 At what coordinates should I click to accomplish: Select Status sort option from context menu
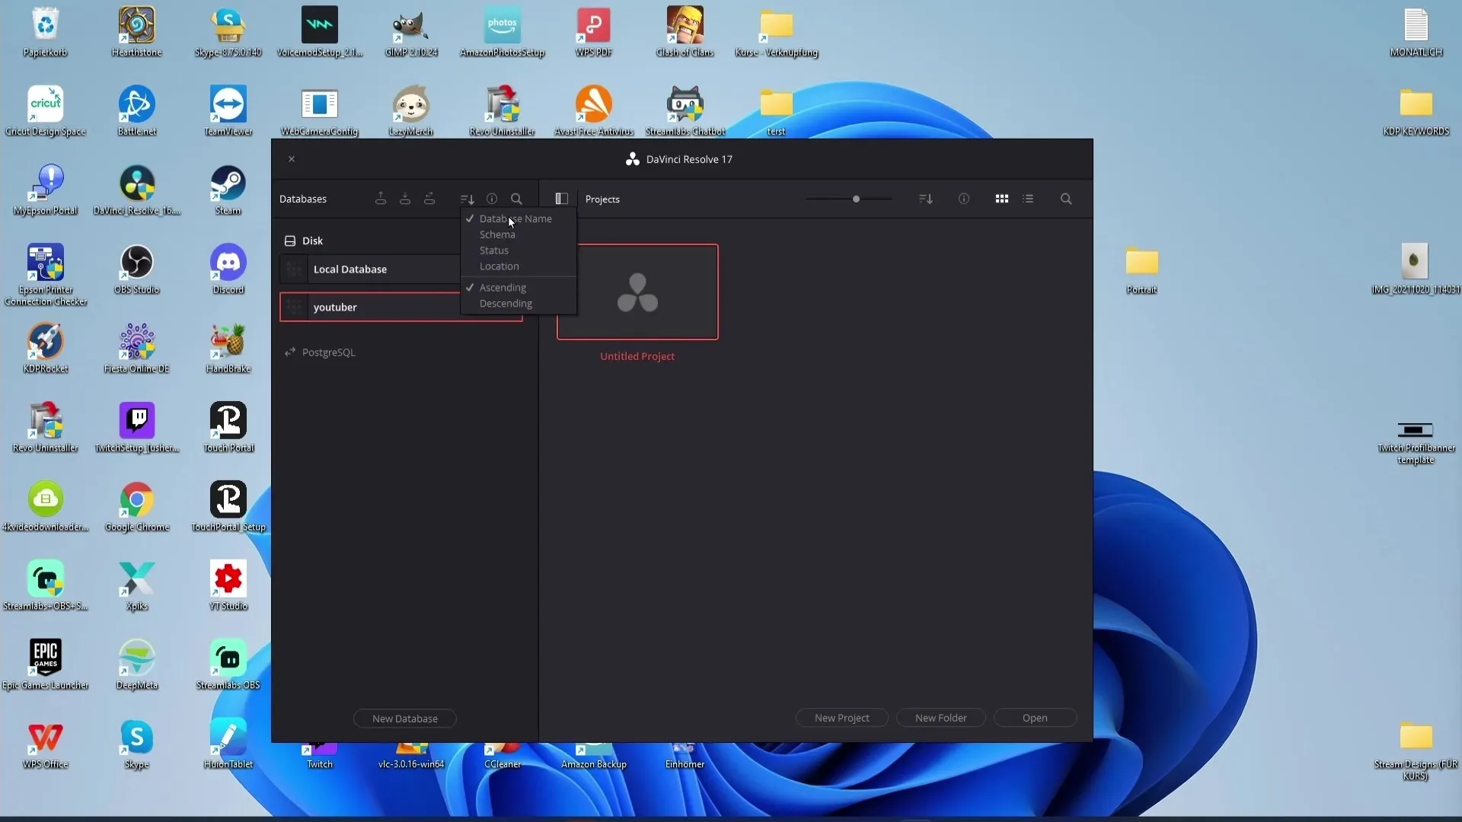coord(493,250)
